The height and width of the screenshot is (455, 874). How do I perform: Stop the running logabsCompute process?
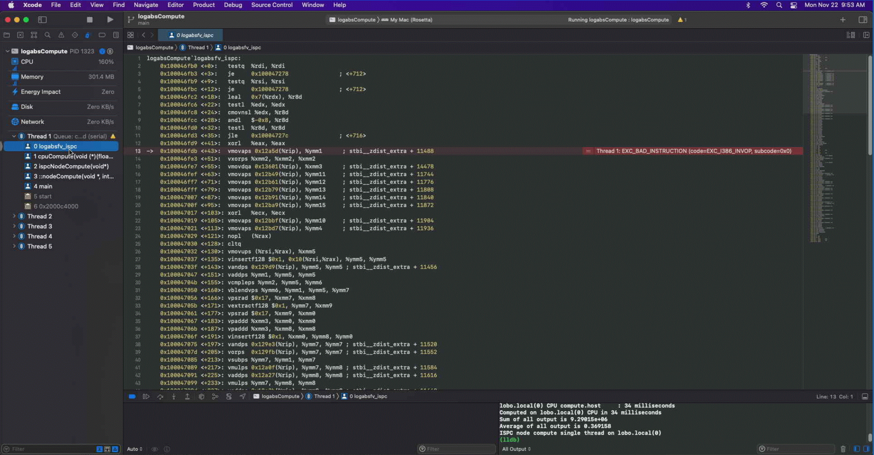(x=90, y=19)
